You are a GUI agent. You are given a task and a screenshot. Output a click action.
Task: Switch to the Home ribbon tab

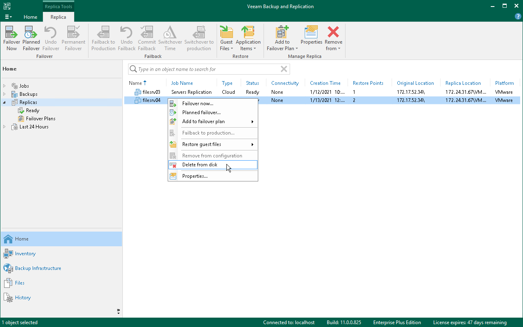[x=31, y=17]
